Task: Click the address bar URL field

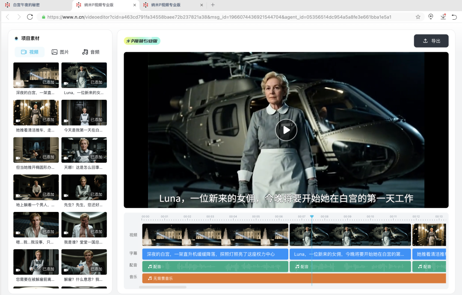Action: [x=219, y=17]
